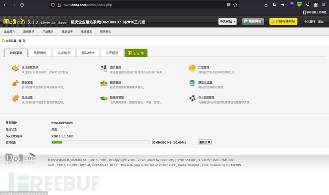329x195 pixels.
Task: Switch to the 最新新闻 tab
Action: 40,53
